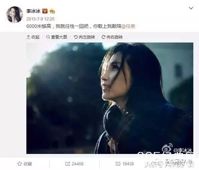The height and width of the screenshot is (170, 199).
Task: Collapse the image with 收起
Action: [x=33, y=37]
